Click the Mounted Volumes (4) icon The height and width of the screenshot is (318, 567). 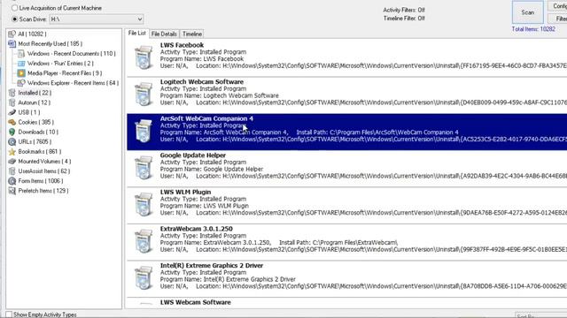click(x=12, y=161)
